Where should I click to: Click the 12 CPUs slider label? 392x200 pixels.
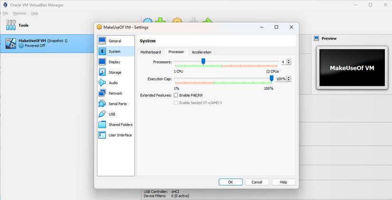[272, 71]
